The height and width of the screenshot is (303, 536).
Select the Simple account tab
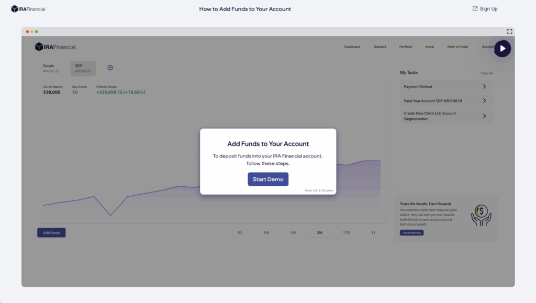point(51,69)
